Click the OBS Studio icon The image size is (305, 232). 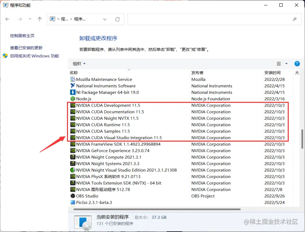(x=73, y=196)
